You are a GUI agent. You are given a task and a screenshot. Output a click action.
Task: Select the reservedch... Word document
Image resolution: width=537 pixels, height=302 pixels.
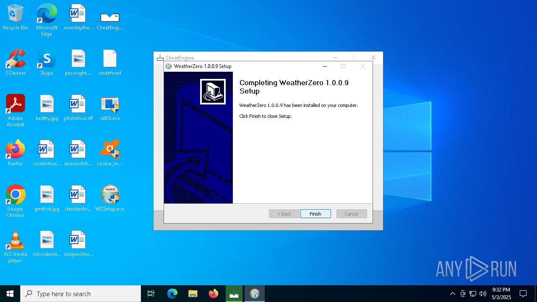coord(78,153)
